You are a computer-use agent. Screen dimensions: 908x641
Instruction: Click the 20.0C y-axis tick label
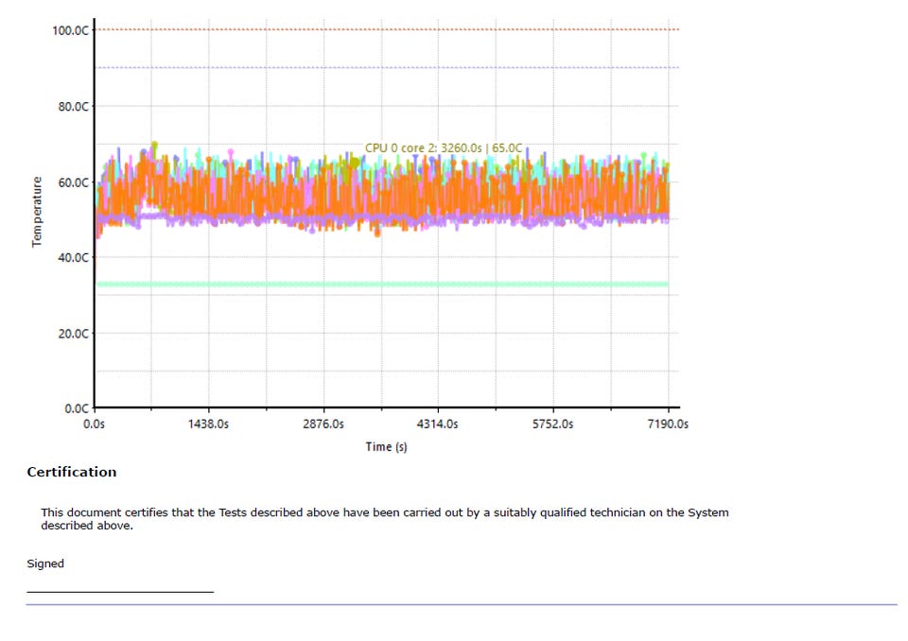tap(73, 334)
